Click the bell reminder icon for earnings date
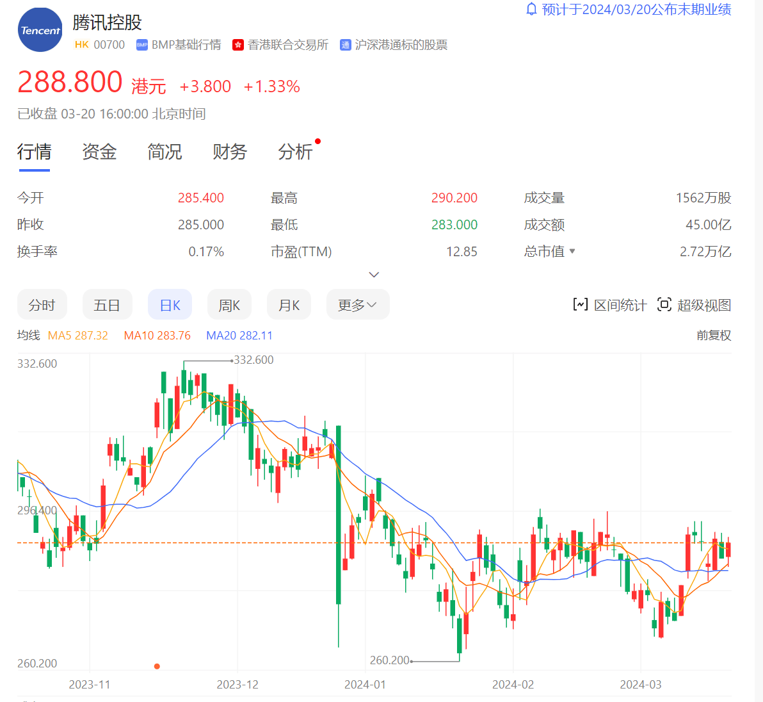The height and width of the screenshot is (702, 763). pos(531,9)
